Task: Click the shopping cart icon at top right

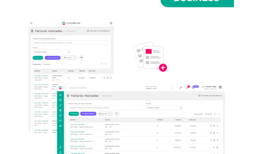Action: click(x=220, y=87)
